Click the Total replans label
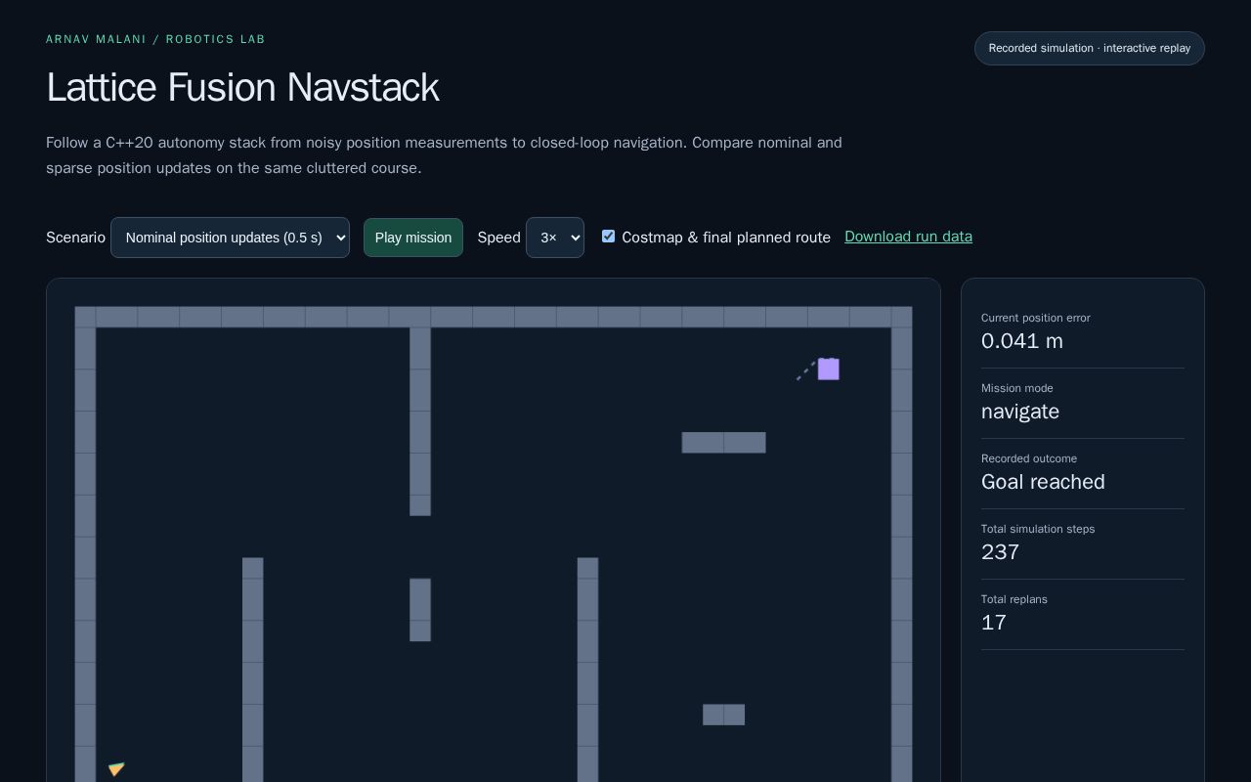Screen dimensions: 1251x782 tap(1014, 599)
